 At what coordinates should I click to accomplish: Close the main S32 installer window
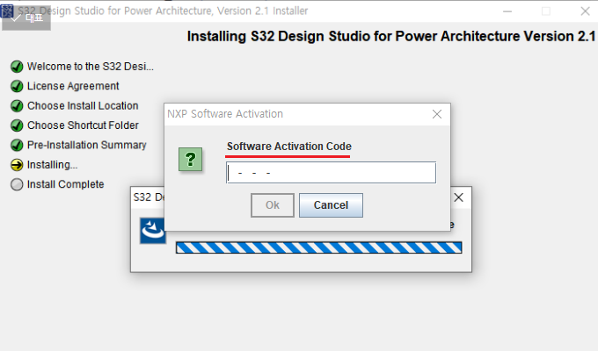pos(585,11)
